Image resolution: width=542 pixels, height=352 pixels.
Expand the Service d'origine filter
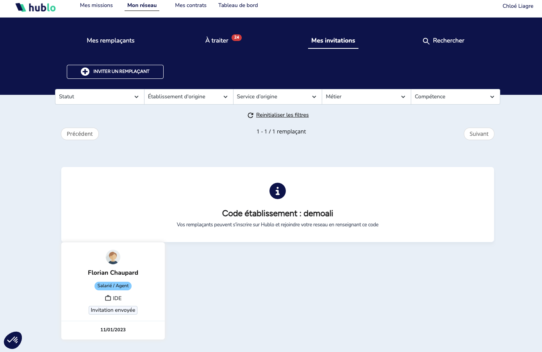[x=277, y=97]
